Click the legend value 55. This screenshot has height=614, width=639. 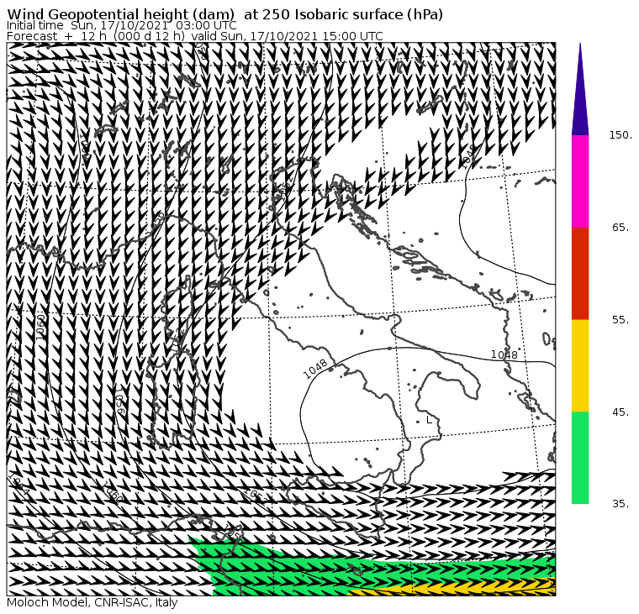tap(621, 320)
